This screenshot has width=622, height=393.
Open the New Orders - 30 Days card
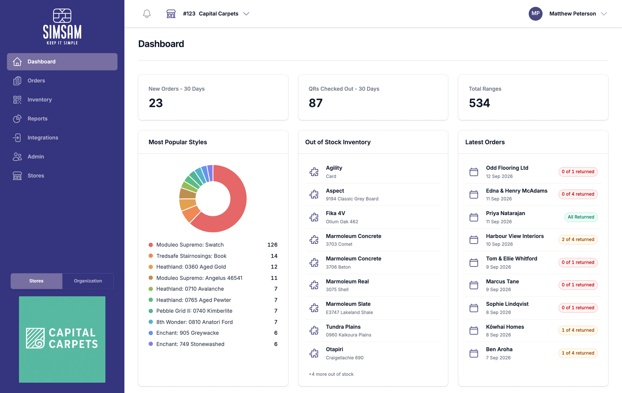[x=213, y=97]
